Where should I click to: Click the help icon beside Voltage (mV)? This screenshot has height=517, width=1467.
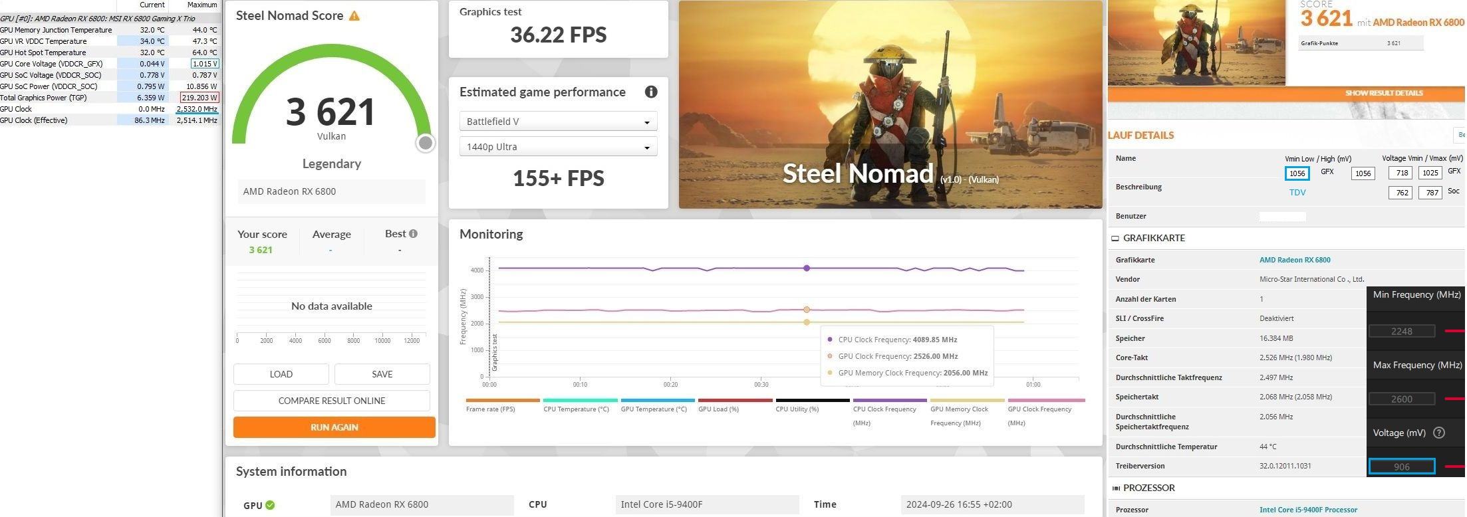[1439, 433]
